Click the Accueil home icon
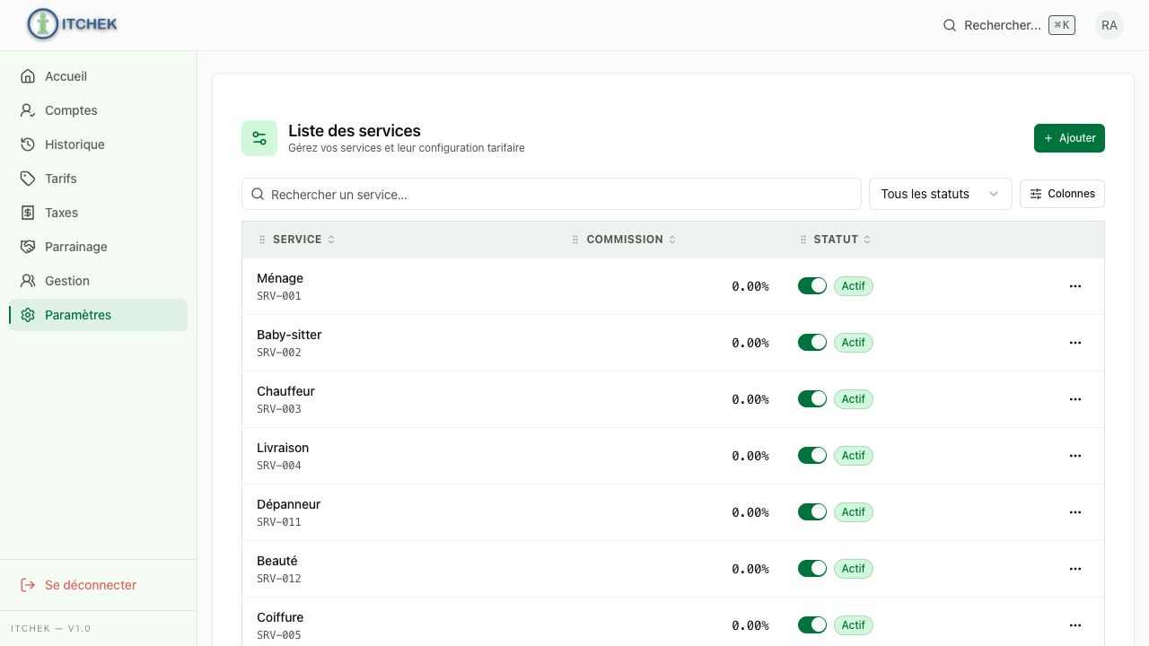Viewport: 1149px width, 646px height. pos(28,76)
